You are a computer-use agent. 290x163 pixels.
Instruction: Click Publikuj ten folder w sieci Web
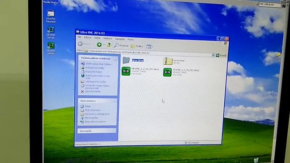(x=98, y=77)
